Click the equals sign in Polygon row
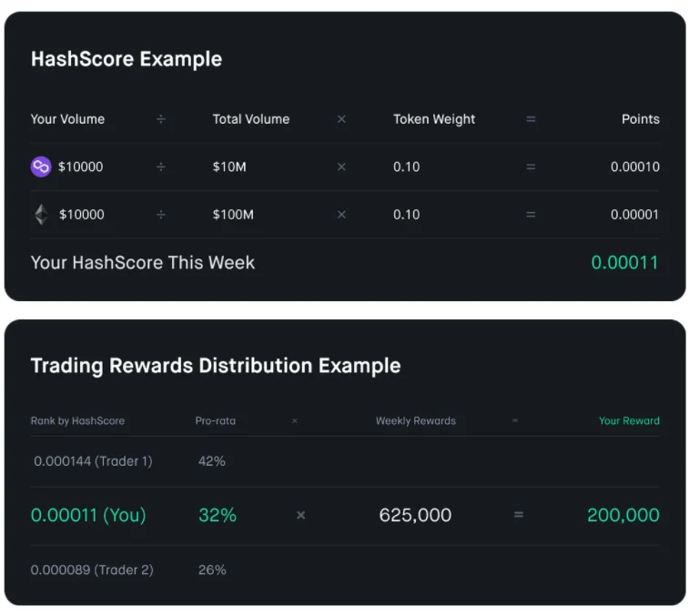This screenshot has height=616, width=689. 531,167
